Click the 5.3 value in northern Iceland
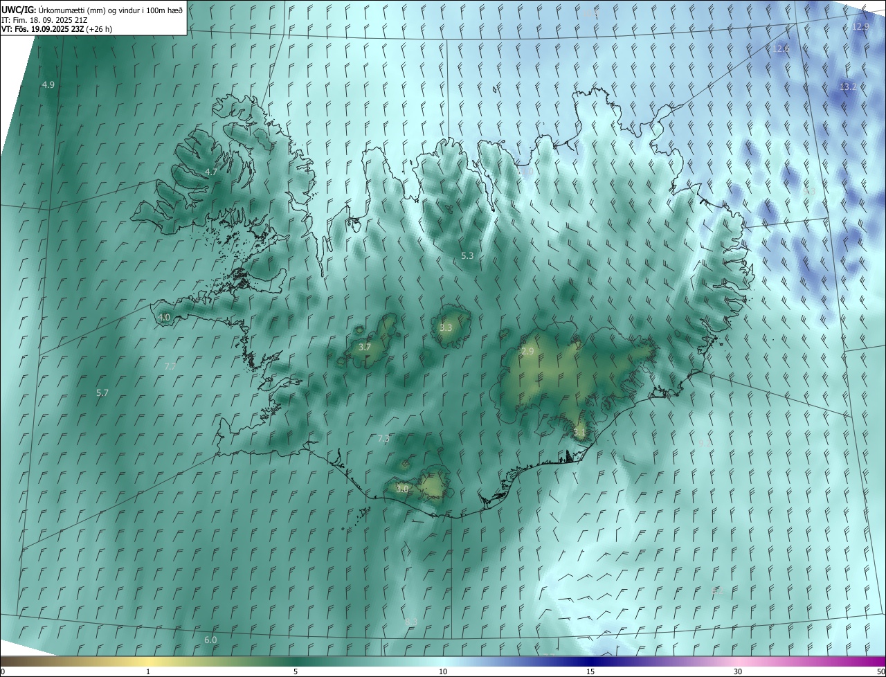 (x=467, y=255)
